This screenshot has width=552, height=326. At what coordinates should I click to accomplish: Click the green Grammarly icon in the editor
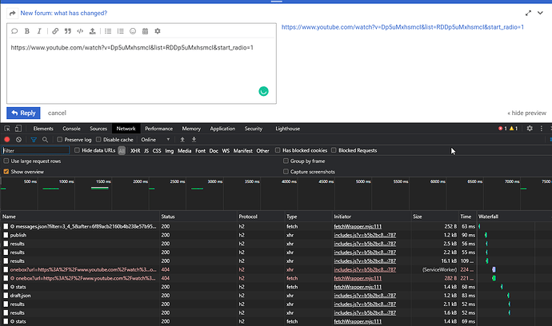coord(263,91)
